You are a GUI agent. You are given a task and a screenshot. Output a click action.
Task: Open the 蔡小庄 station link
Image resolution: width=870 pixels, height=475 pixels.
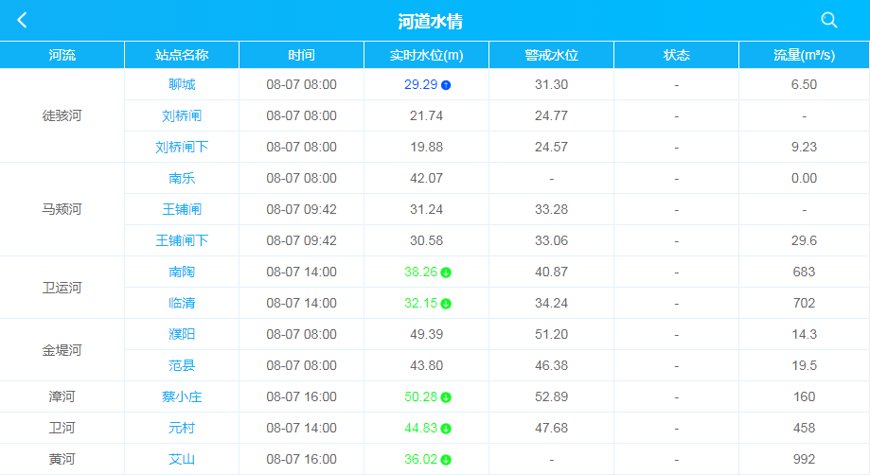pyautogui.click(x=182, y=396)
